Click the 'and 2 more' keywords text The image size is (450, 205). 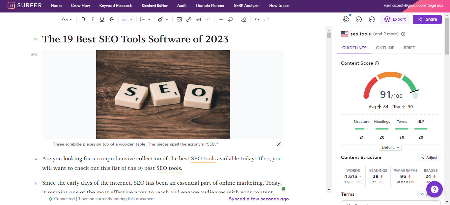(x=386, y=34)
